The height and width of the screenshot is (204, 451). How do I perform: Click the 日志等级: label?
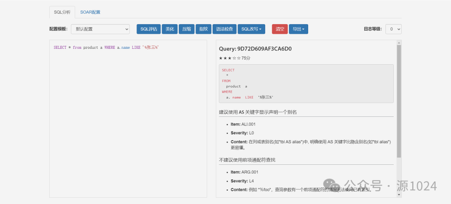click(x=373, y=29)
